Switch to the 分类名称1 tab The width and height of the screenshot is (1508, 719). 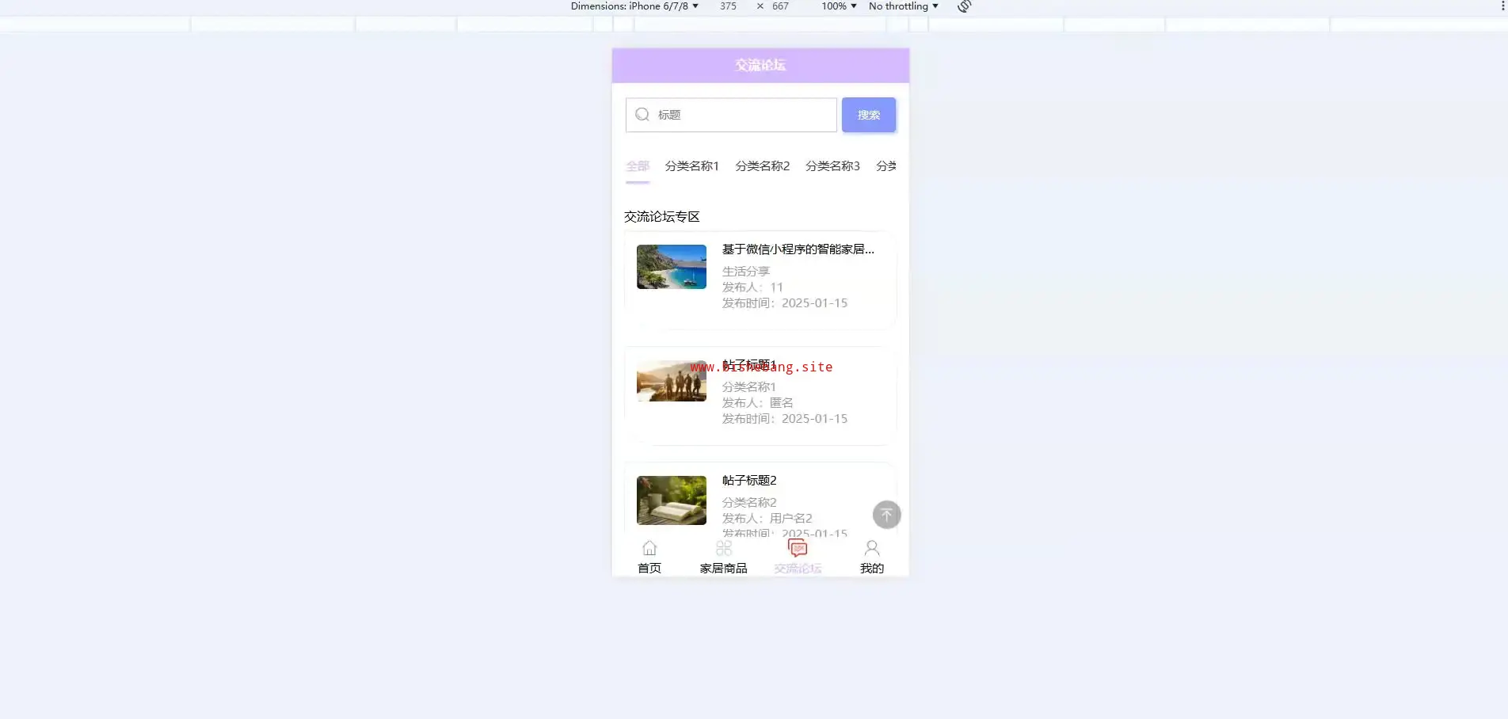tap(691, 166)
